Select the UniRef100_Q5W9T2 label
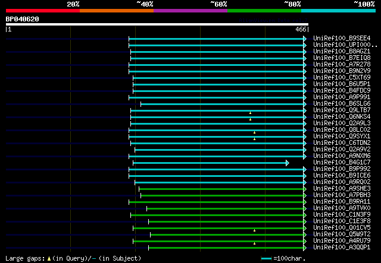The width and height of the screenshot is (381, 263). [x=342, y=235]
